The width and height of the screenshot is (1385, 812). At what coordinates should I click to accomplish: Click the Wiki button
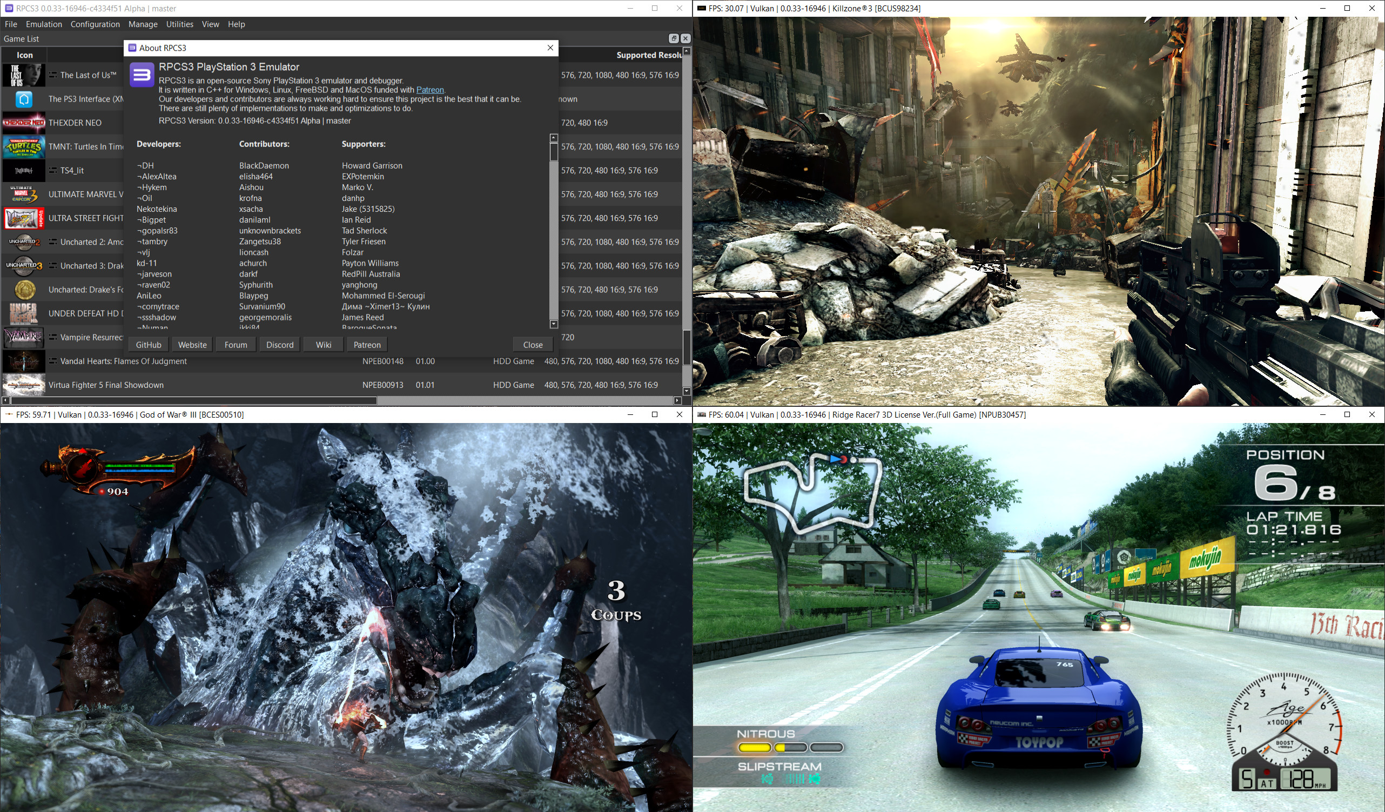tap(324, 345)
